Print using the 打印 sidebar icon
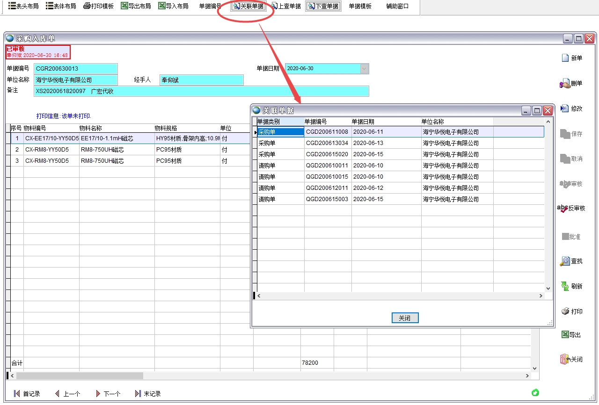 coord(565,311)
